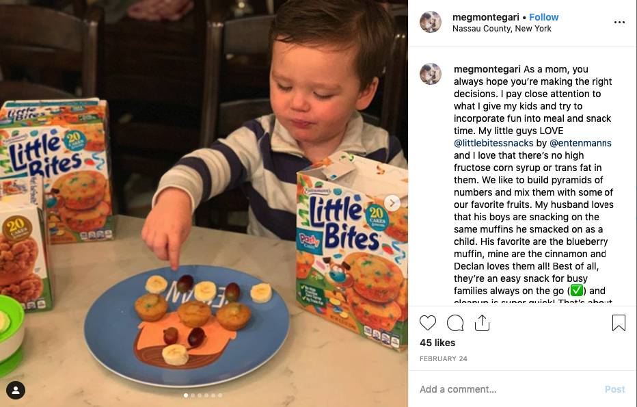Jump to the last carousel dot

220,395
